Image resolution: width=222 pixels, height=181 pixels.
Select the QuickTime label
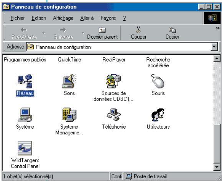[69, 60]
